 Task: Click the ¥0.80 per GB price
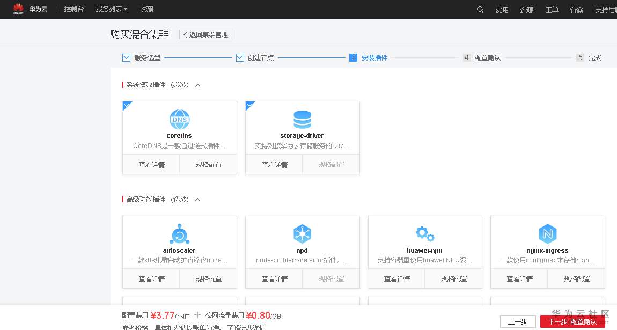[x=258, y=316]
